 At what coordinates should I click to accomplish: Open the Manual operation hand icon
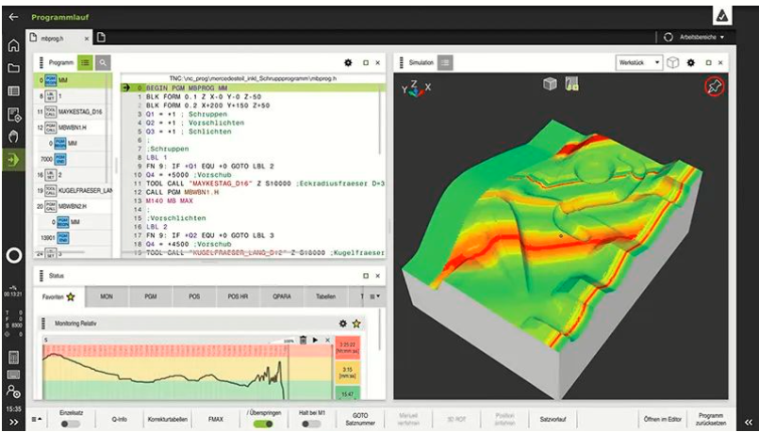click(13, 136)
